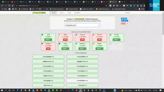Screen dimensions: 164x92
Task: View the unavailable Instagram profile
Action: 48,49
